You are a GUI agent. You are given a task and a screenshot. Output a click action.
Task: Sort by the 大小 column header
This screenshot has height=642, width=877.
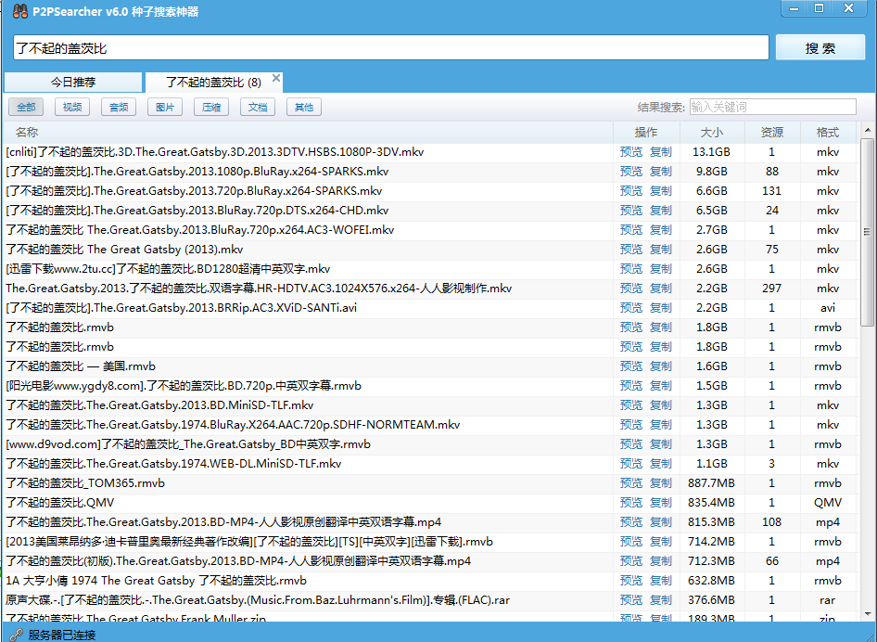click(712, 132)
